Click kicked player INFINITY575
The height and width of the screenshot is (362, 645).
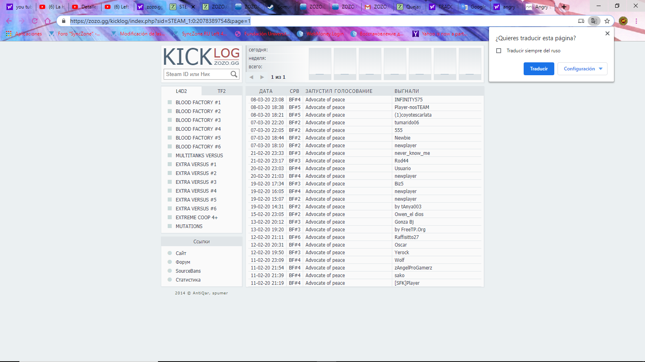click(x=409, y=100)
